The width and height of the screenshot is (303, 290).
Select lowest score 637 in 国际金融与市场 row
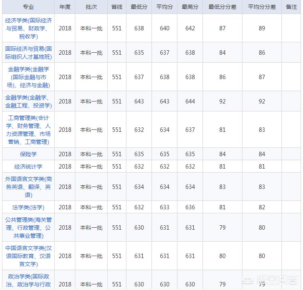(139, 77)
